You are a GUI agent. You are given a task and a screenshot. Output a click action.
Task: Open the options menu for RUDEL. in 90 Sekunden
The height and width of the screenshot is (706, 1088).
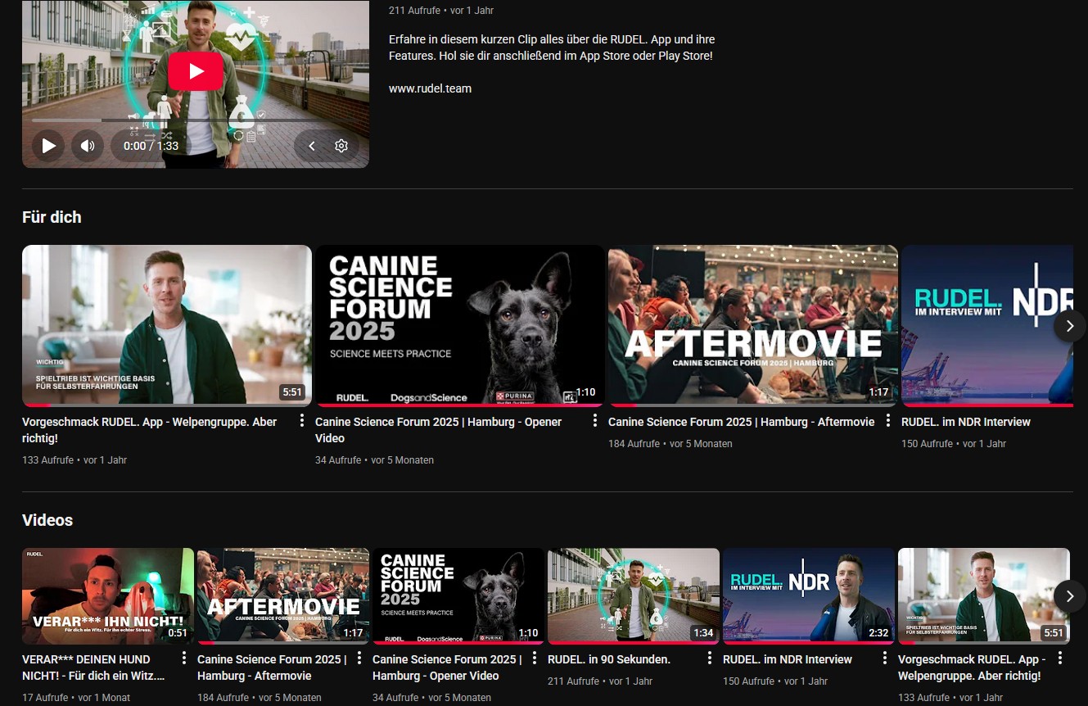(x=710, y=658)
